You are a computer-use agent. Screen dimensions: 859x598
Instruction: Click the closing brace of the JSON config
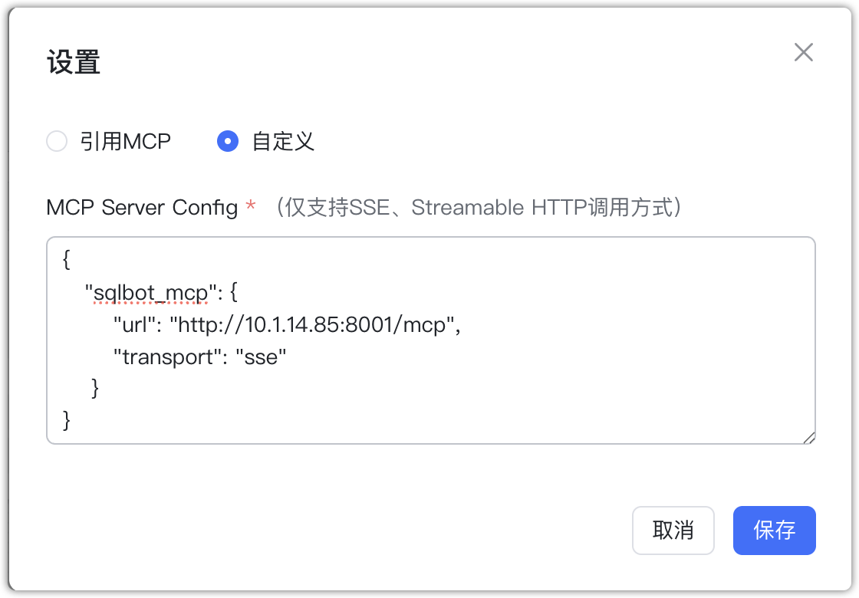click(x=66, y=420)
